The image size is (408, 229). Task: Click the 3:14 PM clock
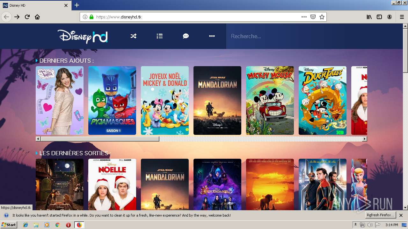[x=391, y=225]
